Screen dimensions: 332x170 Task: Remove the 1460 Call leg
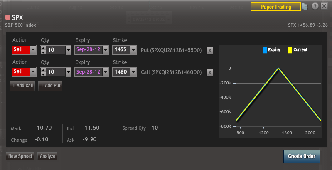click(x=209, y=73)
